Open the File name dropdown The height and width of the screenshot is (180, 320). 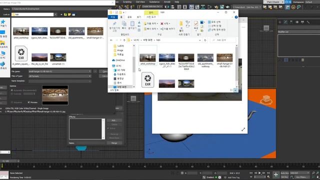pyautogui.click(x=89, y=71)
